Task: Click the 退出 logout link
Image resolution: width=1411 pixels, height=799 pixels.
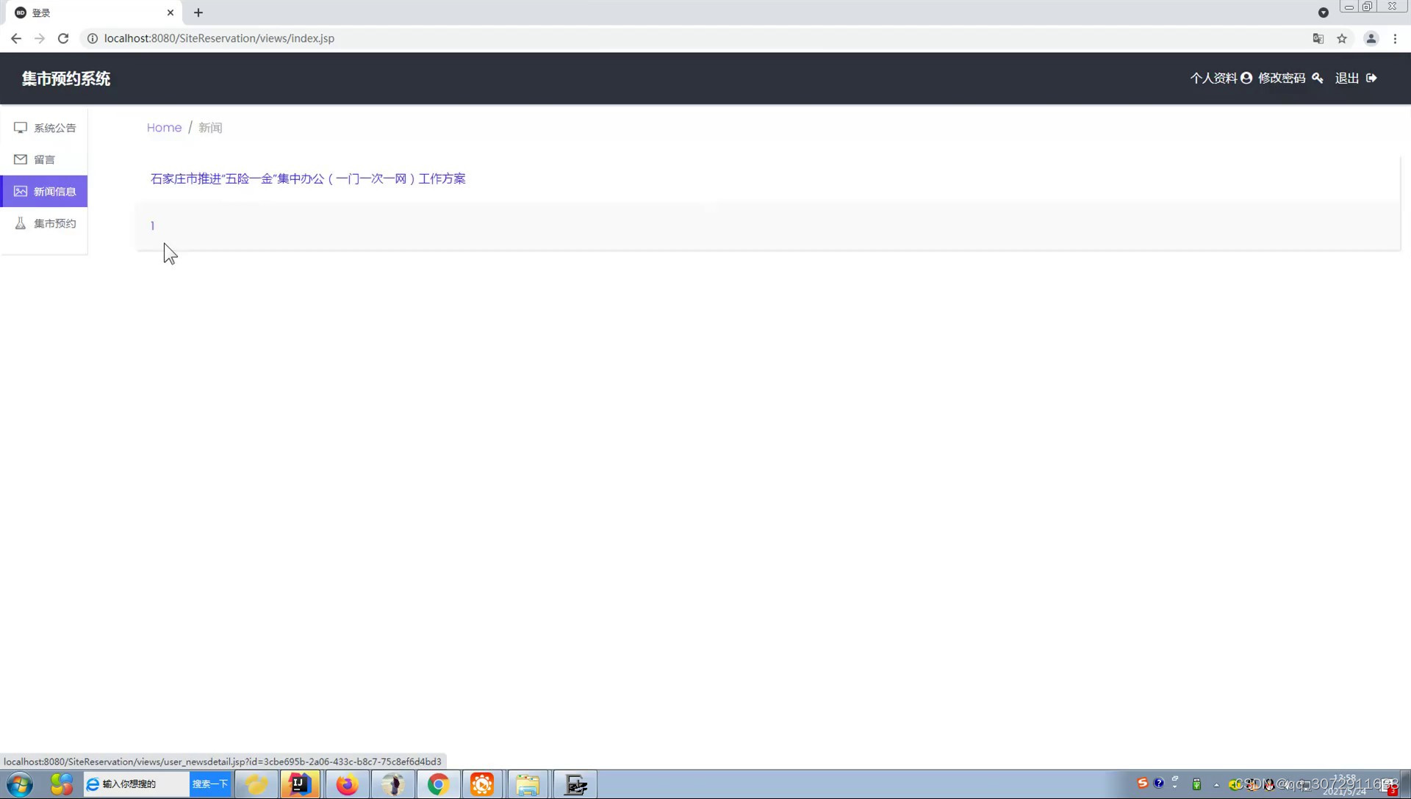Action: (1347, 78)
